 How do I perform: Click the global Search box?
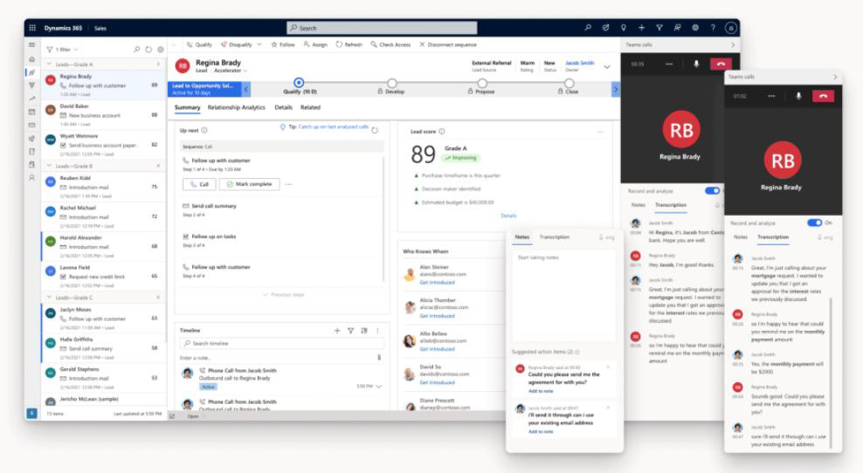382,28
